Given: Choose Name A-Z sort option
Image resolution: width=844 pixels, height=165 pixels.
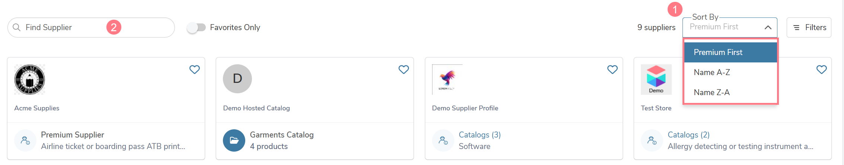Looking at the screenshot, I should pos(730,72).
